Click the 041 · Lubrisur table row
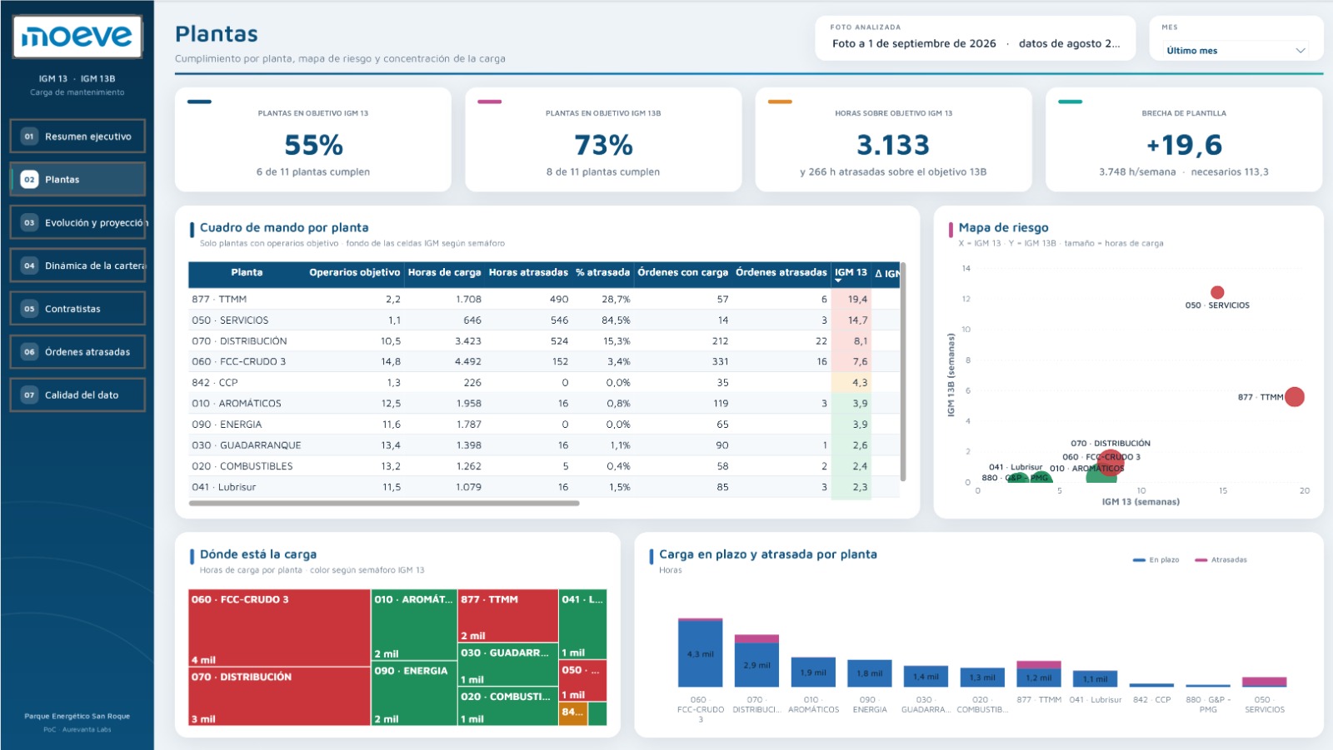This screenshot has height=750, width=1333. [x=544, y=487]
